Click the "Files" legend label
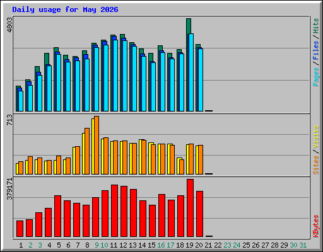The height and width of the screenshot is (252, 323). 315,50
